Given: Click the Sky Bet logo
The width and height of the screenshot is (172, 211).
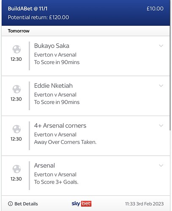Looking at the screenshot, I should (82, 203).
